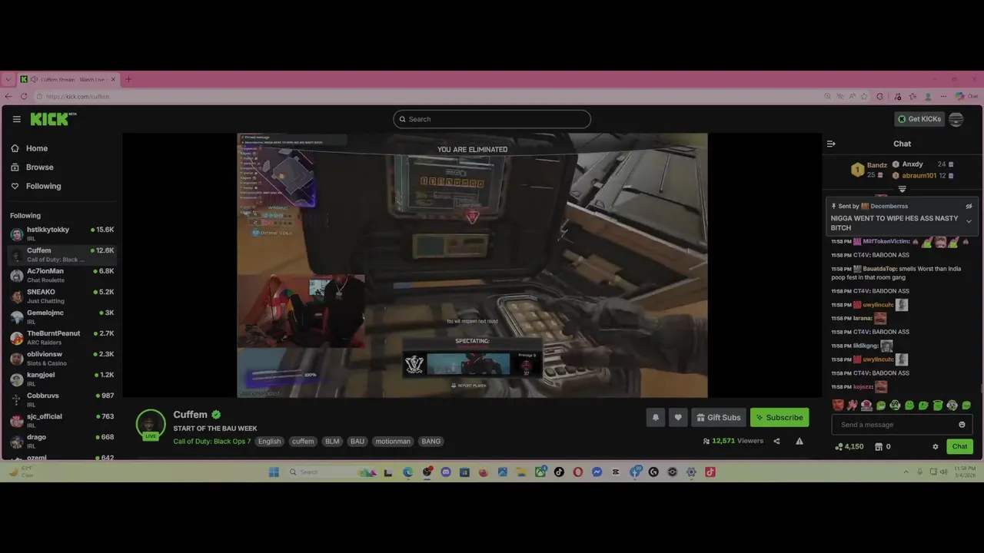Open kangjoel channel from sidebar

pyautogui.click(x=61, y=379)
